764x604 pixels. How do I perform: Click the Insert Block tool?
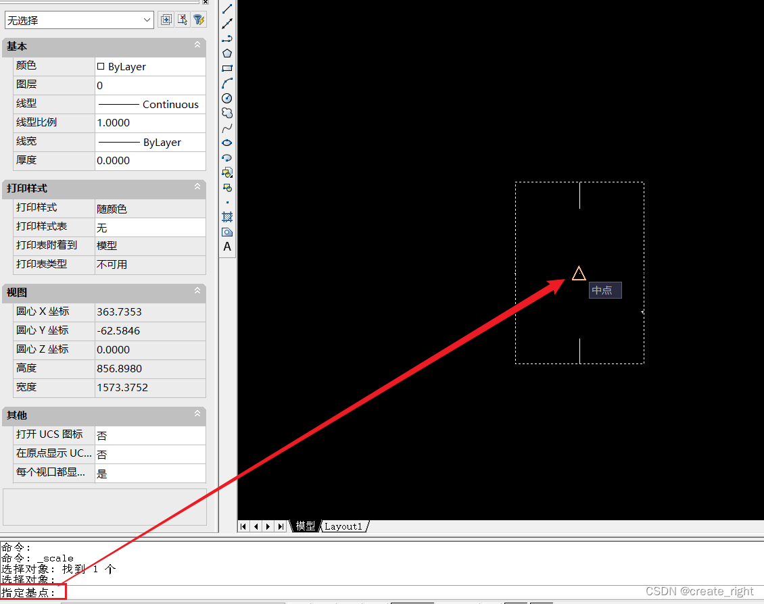click(227, 172)
